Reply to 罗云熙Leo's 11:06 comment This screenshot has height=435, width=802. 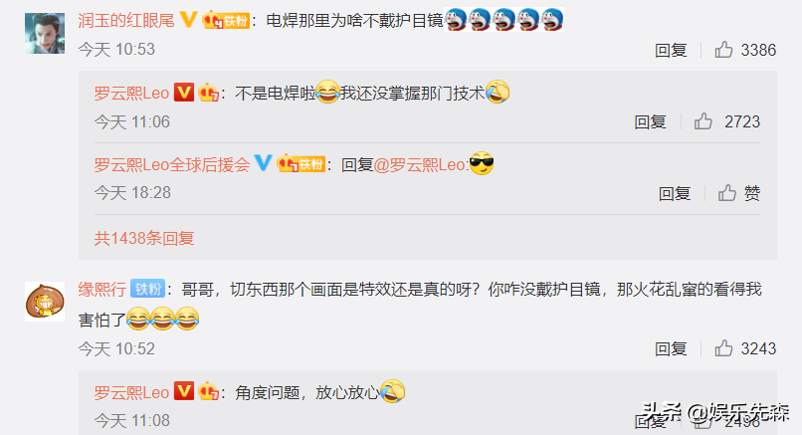651,122
